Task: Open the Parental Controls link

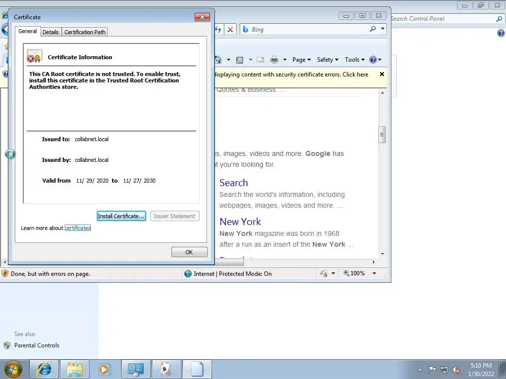Action: (x=37, y=345)
